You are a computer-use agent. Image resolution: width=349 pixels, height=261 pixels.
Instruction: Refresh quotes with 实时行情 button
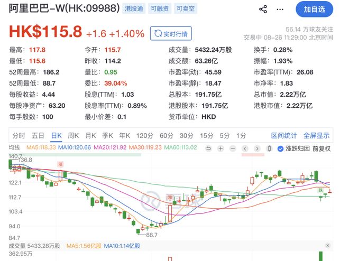click(171, 34)
